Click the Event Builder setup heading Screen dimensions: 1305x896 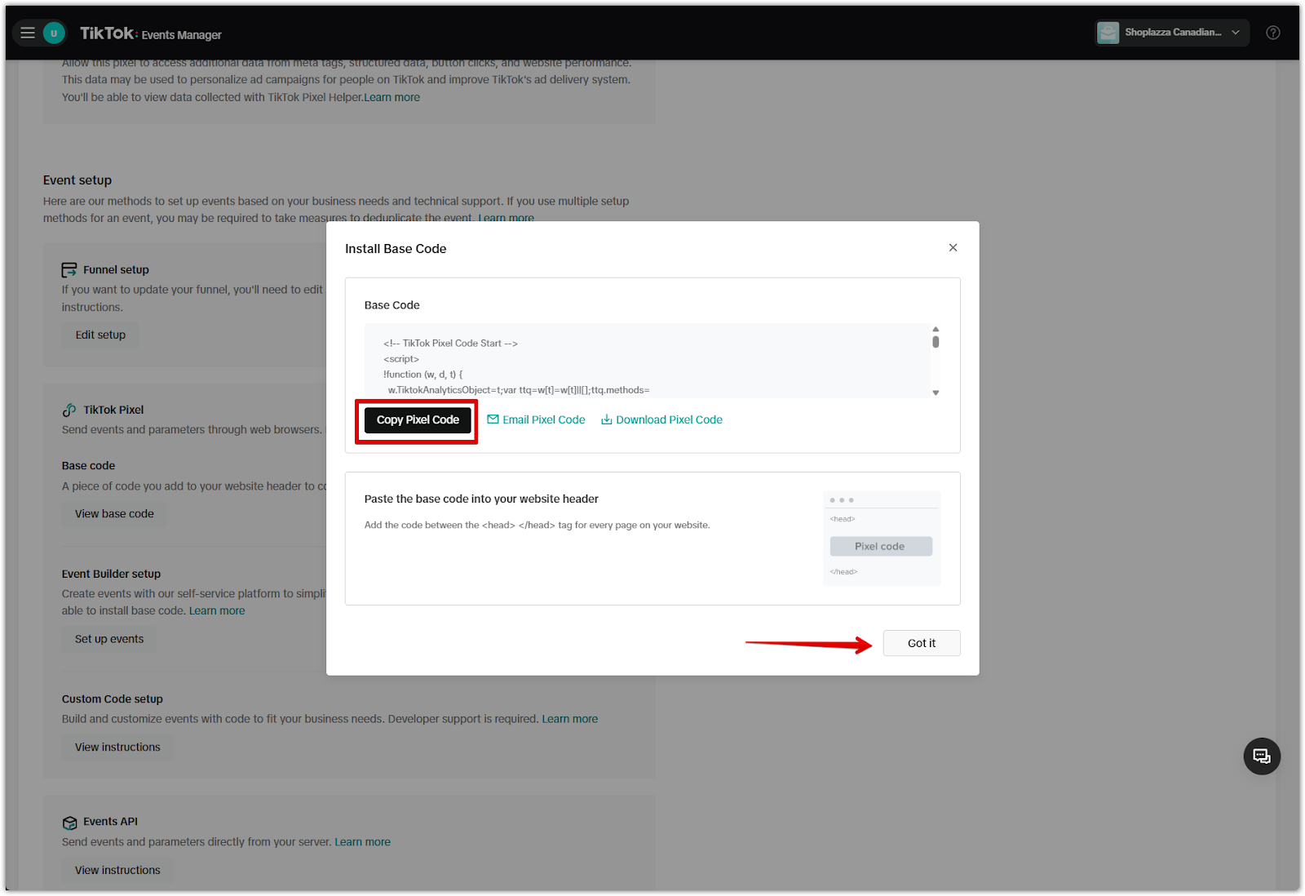point(111,574)
